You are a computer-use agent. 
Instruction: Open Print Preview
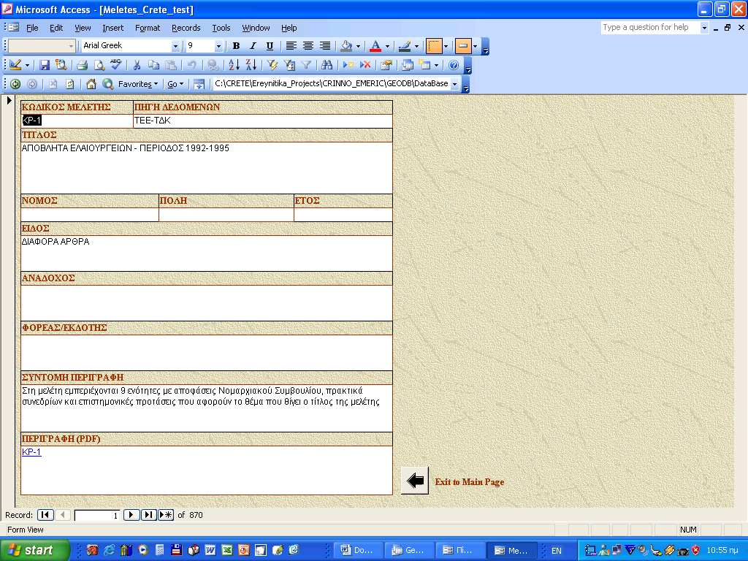pyautogui.click(x=99, y=65)
